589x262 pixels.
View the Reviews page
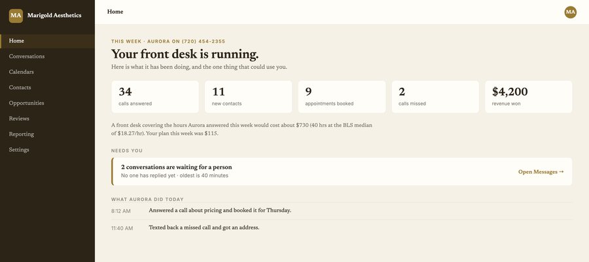(x=47, y=119)
